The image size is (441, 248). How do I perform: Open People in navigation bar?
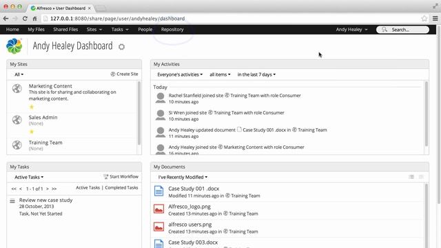[x=145, y=29]
